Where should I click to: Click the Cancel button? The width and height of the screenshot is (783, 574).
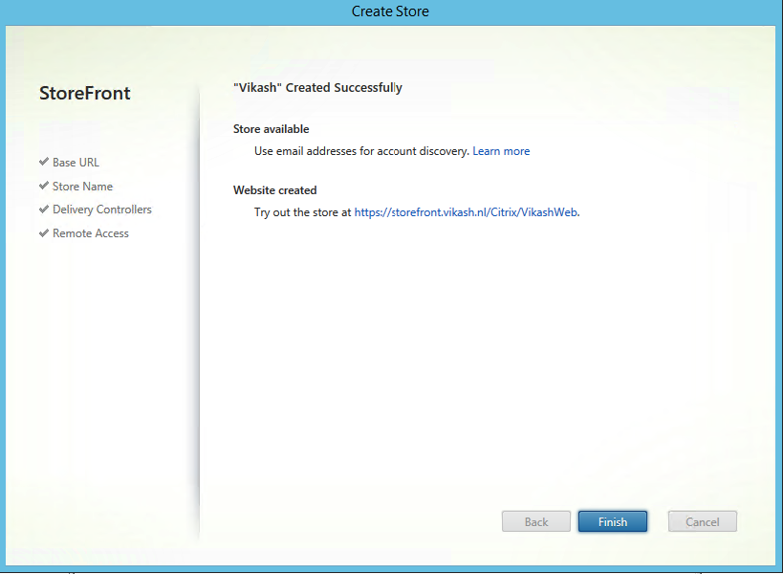tap(702, 521)
